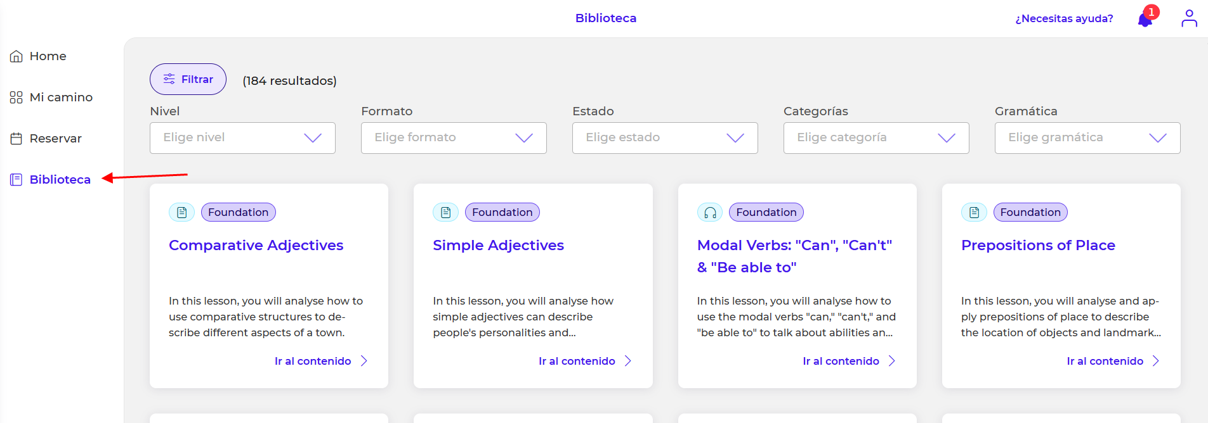Expand the Estado dropdown
The height and width of the screenshot is (423, 1208).
pos(665,138)
